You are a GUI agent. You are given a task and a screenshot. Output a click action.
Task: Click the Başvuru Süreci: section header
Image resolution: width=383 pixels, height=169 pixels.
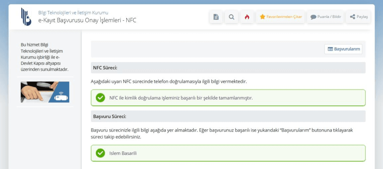coord(228,116)
